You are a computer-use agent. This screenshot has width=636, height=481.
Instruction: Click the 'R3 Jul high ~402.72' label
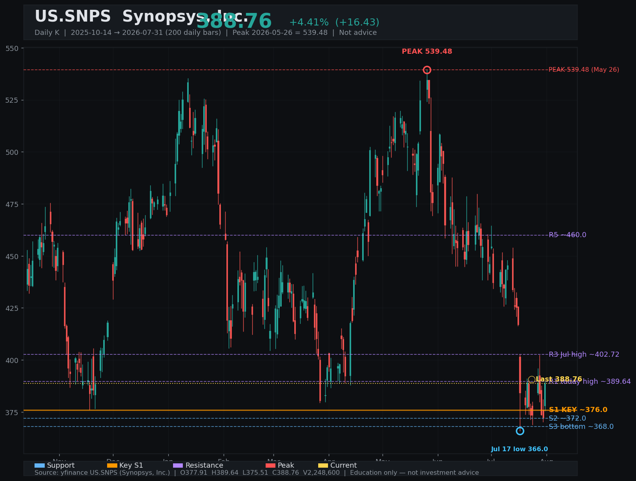[x=584, y=354]
